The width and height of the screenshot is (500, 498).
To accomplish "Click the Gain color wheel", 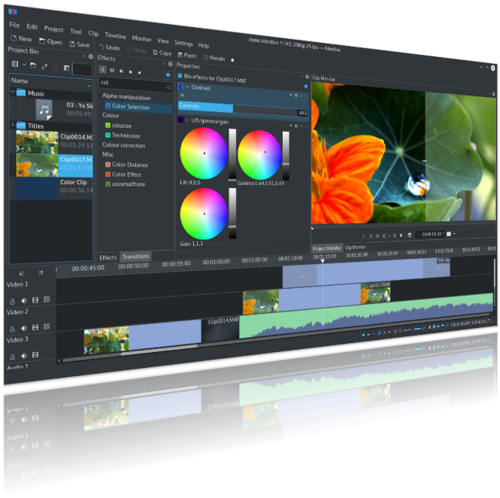I will 204,214.
